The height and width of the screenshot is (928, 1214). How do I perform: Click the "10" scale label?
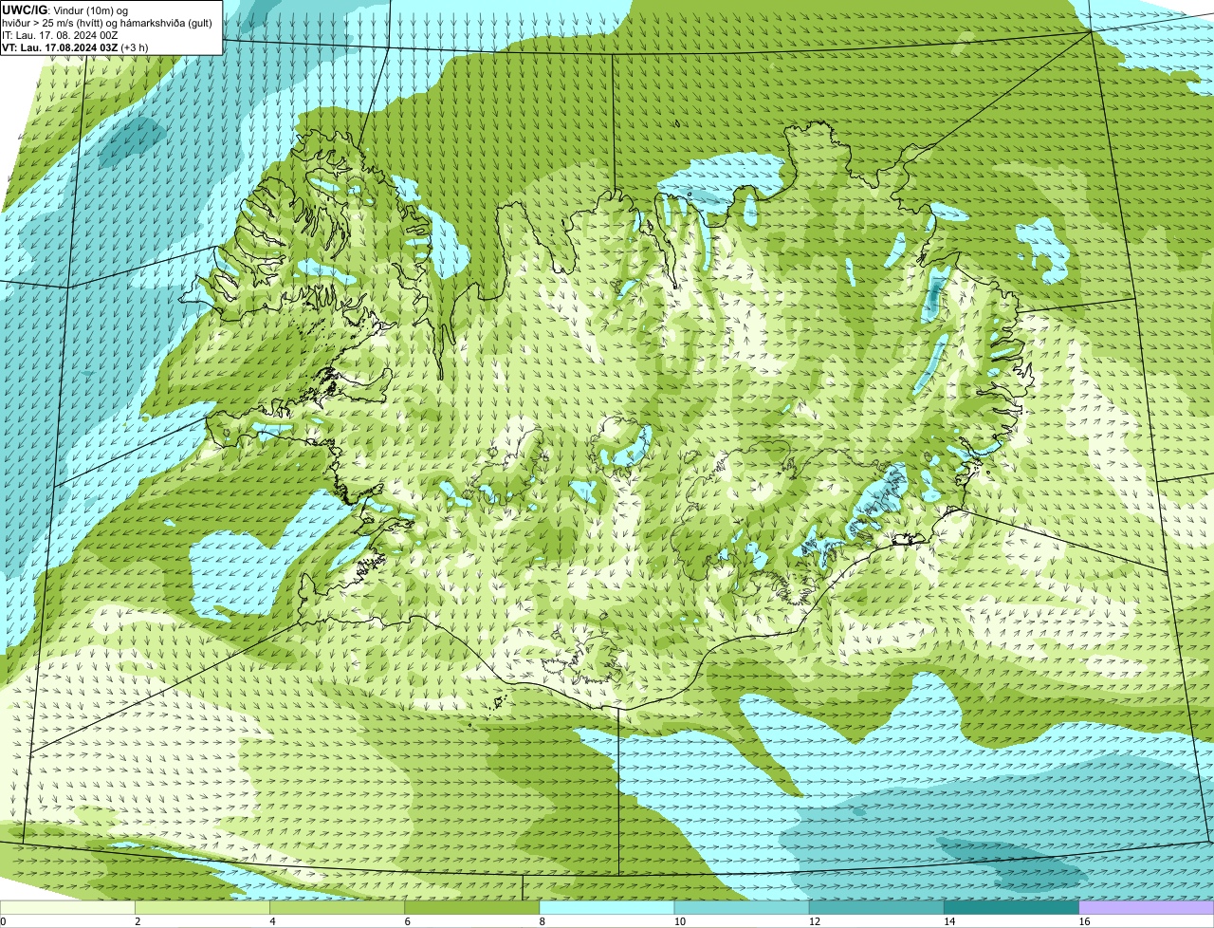click(679, 921)
